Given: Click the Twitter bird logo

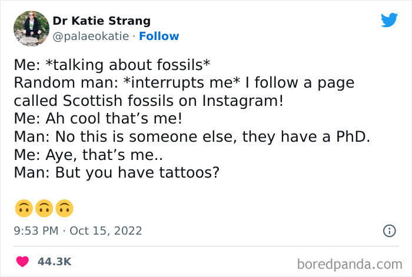Looking at the screenshot, I should pyautogui.click(x=389, y=21).
